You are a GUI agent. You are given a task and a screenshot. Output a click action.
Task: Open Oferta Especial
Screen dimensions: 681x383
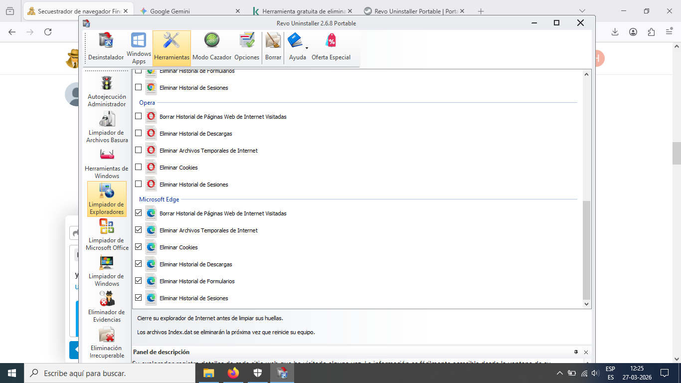pyautogui.click(x=331, y=48)
